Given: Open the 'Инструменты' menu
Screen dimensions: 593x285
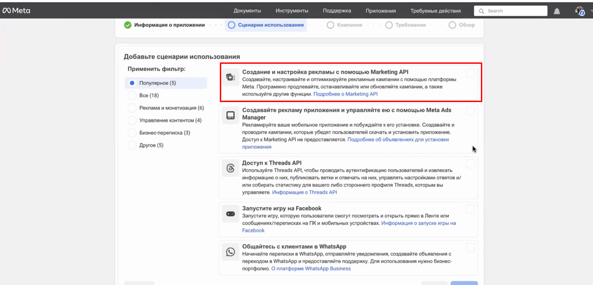Looking at the screenshot, I should tap(292, 11).
